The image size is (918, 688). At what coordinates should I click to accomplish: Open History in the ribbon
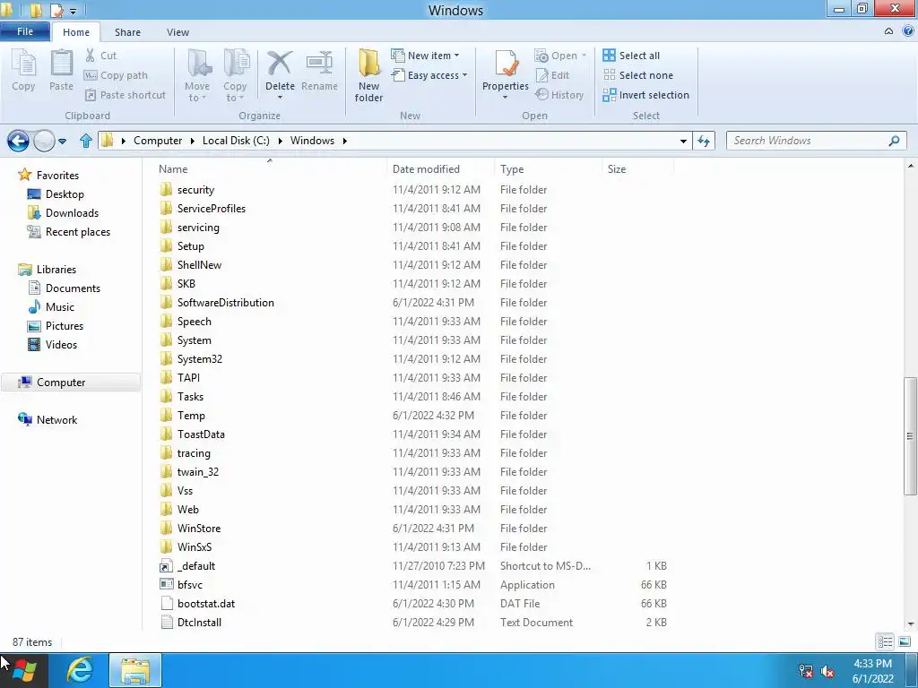pos(559,95)
